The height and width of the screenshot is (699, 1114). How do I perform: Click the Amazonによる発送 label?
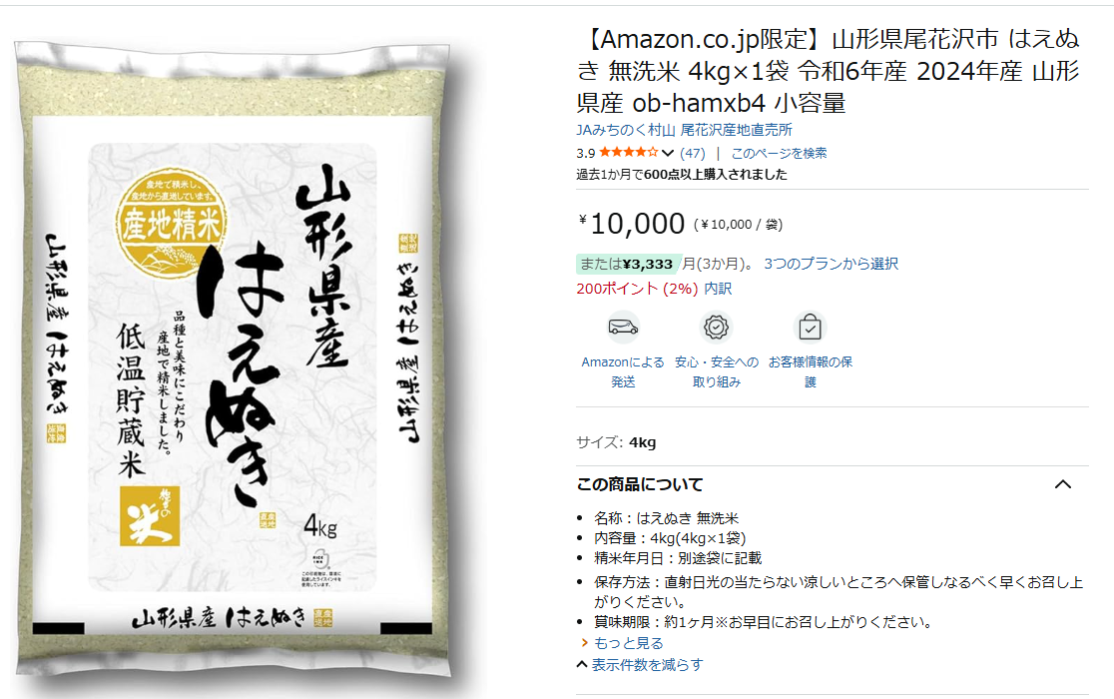click(x=623, y=371)
